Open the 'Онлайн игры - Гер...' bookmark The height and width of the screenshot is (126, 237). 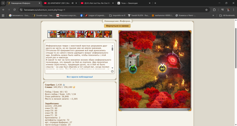(x=43, y=16)
